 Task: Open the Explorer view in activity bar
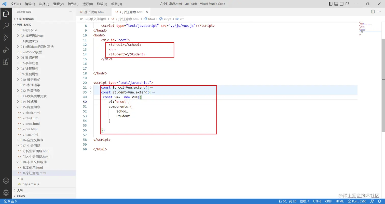6,13
